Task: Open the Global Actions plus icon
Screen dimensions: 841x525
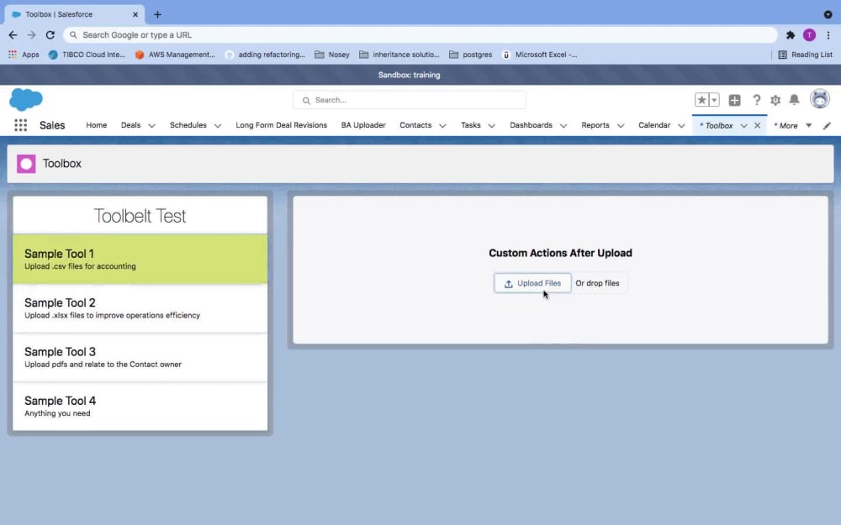Action: coord(734,100)
